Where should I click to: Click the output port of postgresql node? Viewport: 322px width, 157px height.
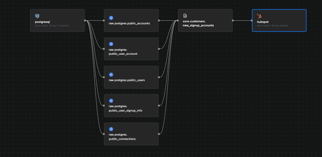pyautogui.click(x=85, y=21)
